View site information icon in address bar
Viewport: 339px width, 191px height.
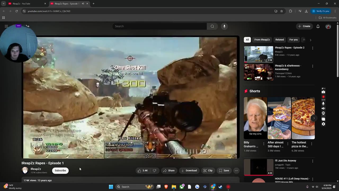(x=24, y=11)
